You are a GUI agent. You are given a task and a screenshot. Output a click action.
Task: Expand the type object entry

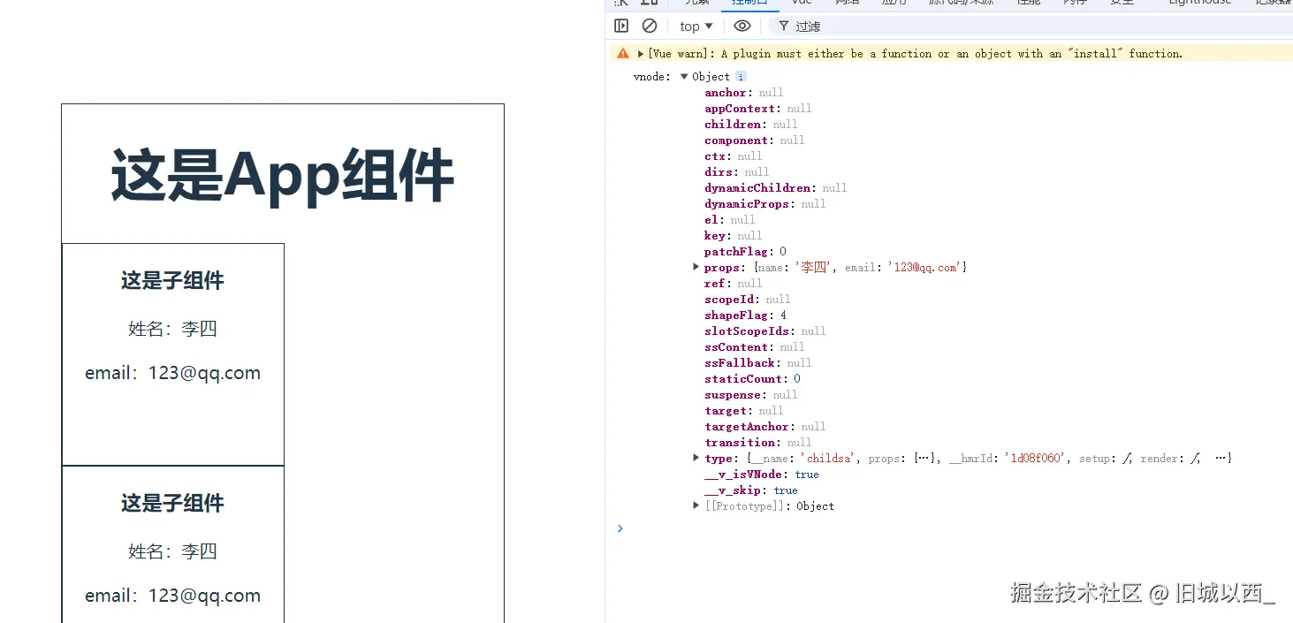pos(696,458)
